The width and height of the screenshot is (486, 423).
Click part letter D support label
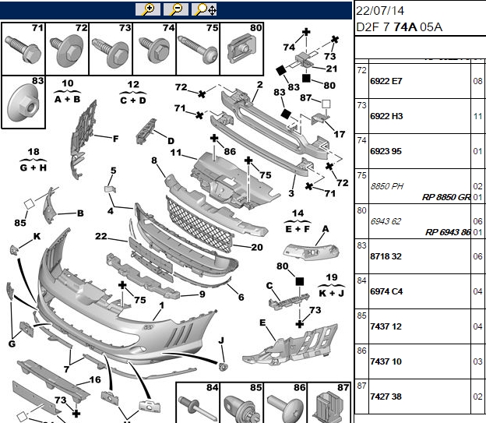pos(171,141)
